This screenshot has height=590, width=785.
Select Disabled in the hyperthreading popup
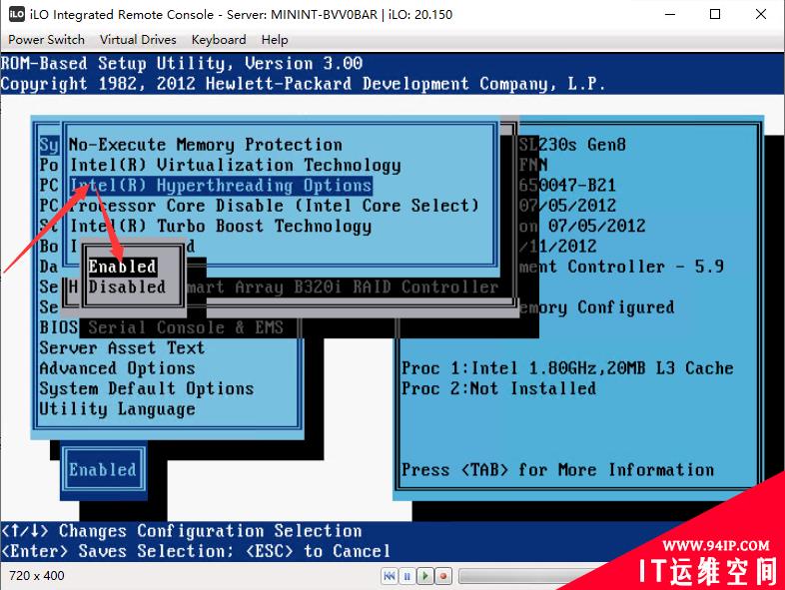[x=127, y=287]
